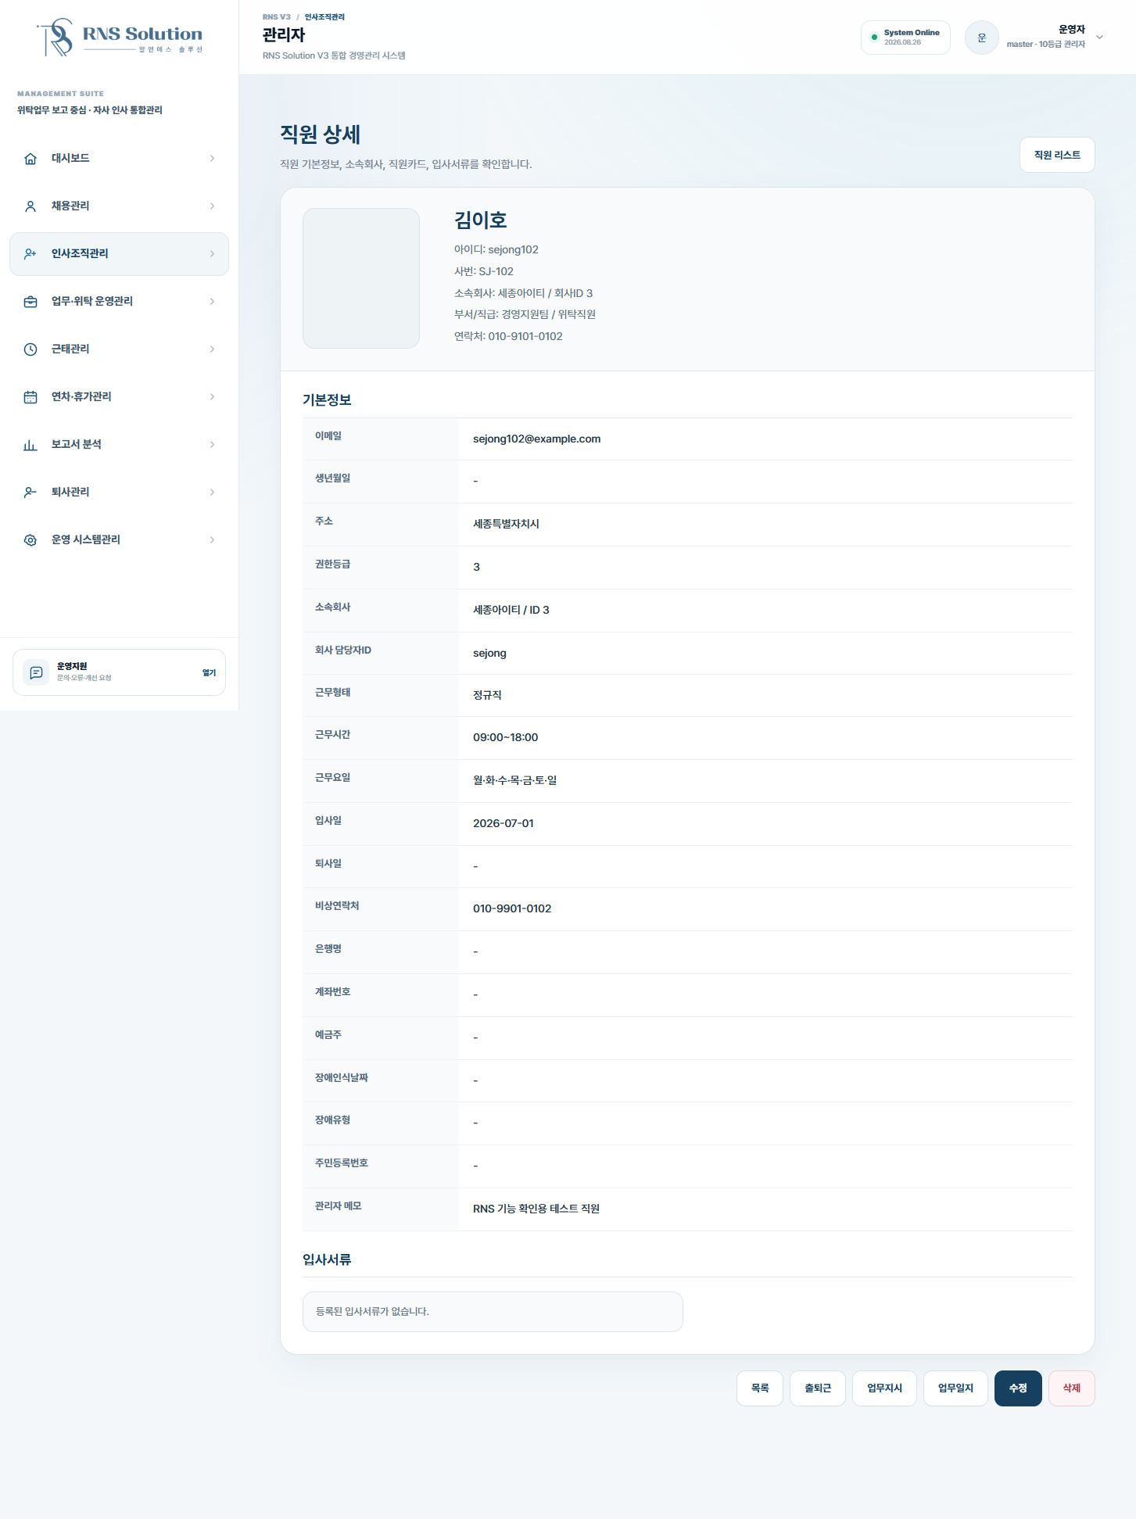The width and height of the screenshot is (1136, 1519).
Task: Select the 운영 시스템관리 menu item
Action: pyautogui.click(x=119, y=540)
